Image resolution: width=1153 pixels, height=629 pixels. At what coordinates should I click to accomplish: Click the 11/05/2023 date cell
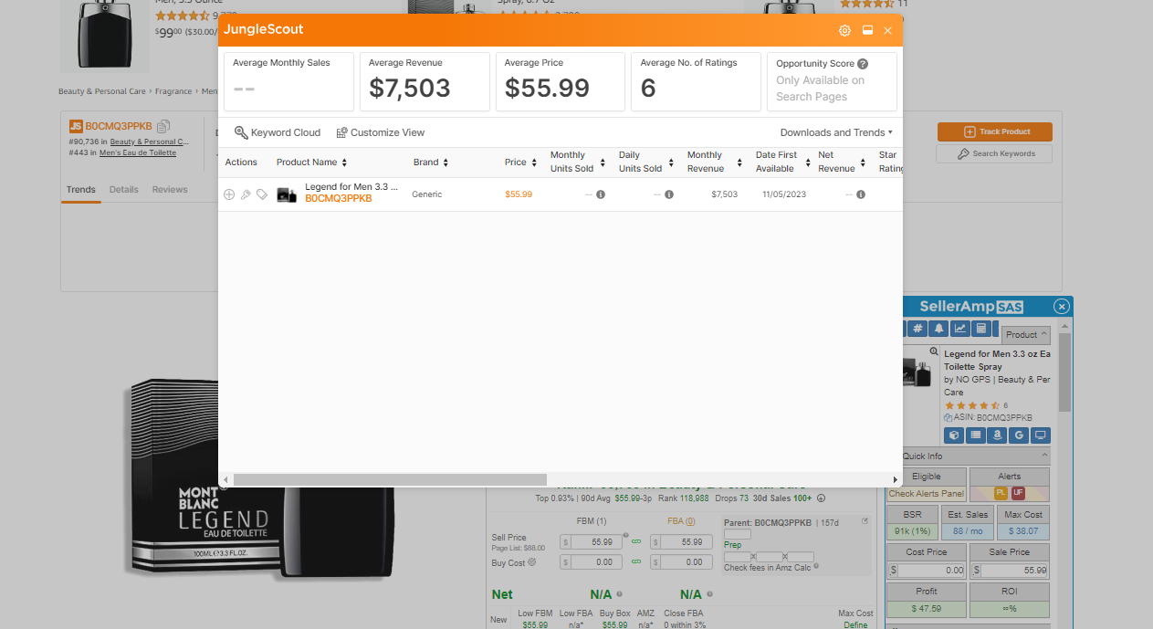point(784,194)
